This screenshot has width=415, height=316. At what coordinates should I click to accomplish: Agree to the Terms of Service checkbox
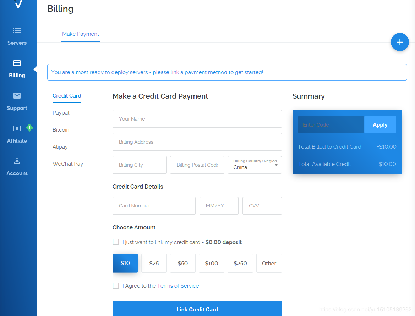(x=116, y=286)
